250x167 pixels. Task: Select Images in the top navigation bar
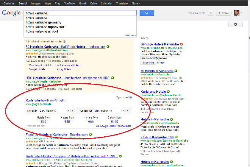click(36, 3)
